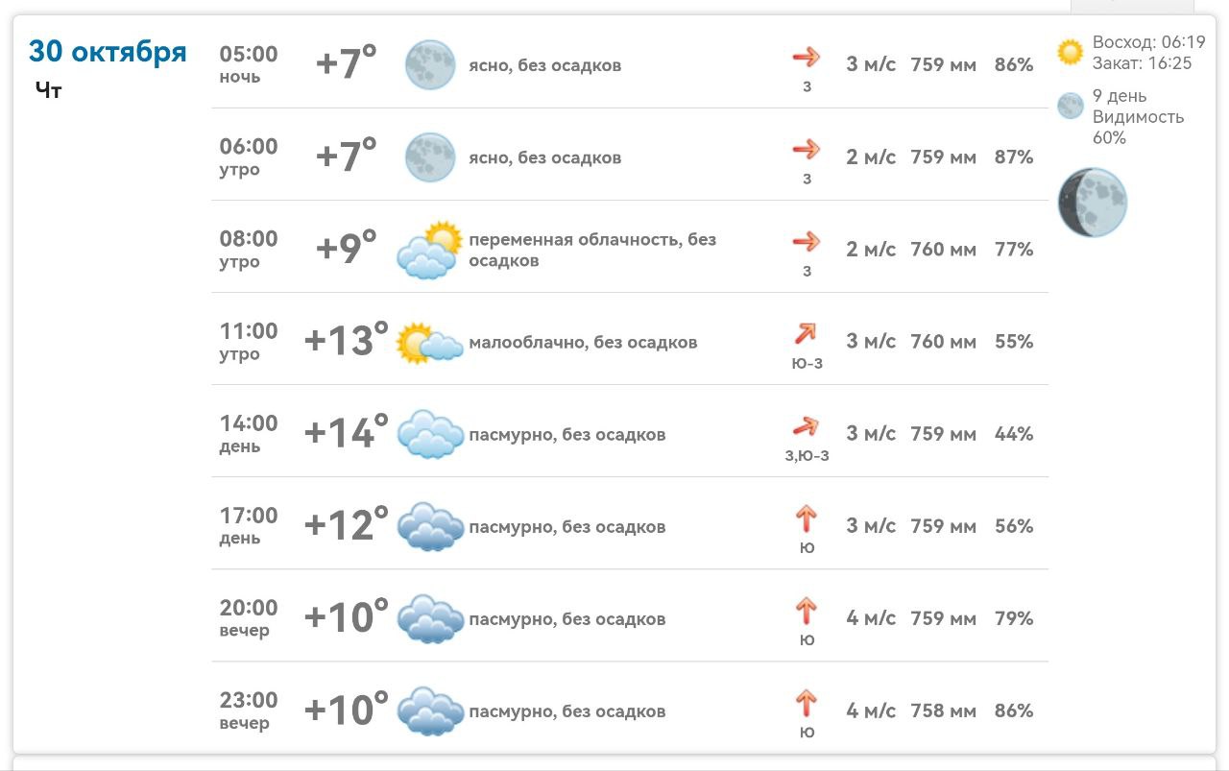Click the large moon phase image
The height and width of the screenshot is (771, 1229).
tap(1092, 203)
